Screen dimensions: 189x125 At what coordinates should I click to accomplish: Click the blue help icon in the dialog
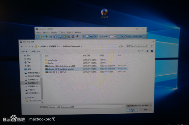click(x=152, y=51)
